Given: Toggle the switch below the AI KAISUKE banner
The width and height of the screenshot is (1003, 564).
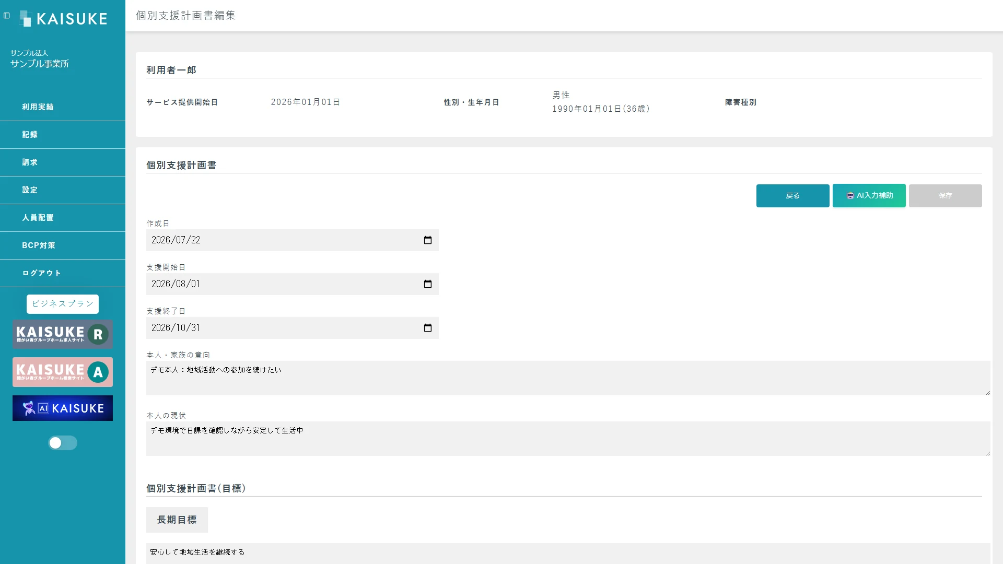Looking at the screenshot, I should (63, 443).
